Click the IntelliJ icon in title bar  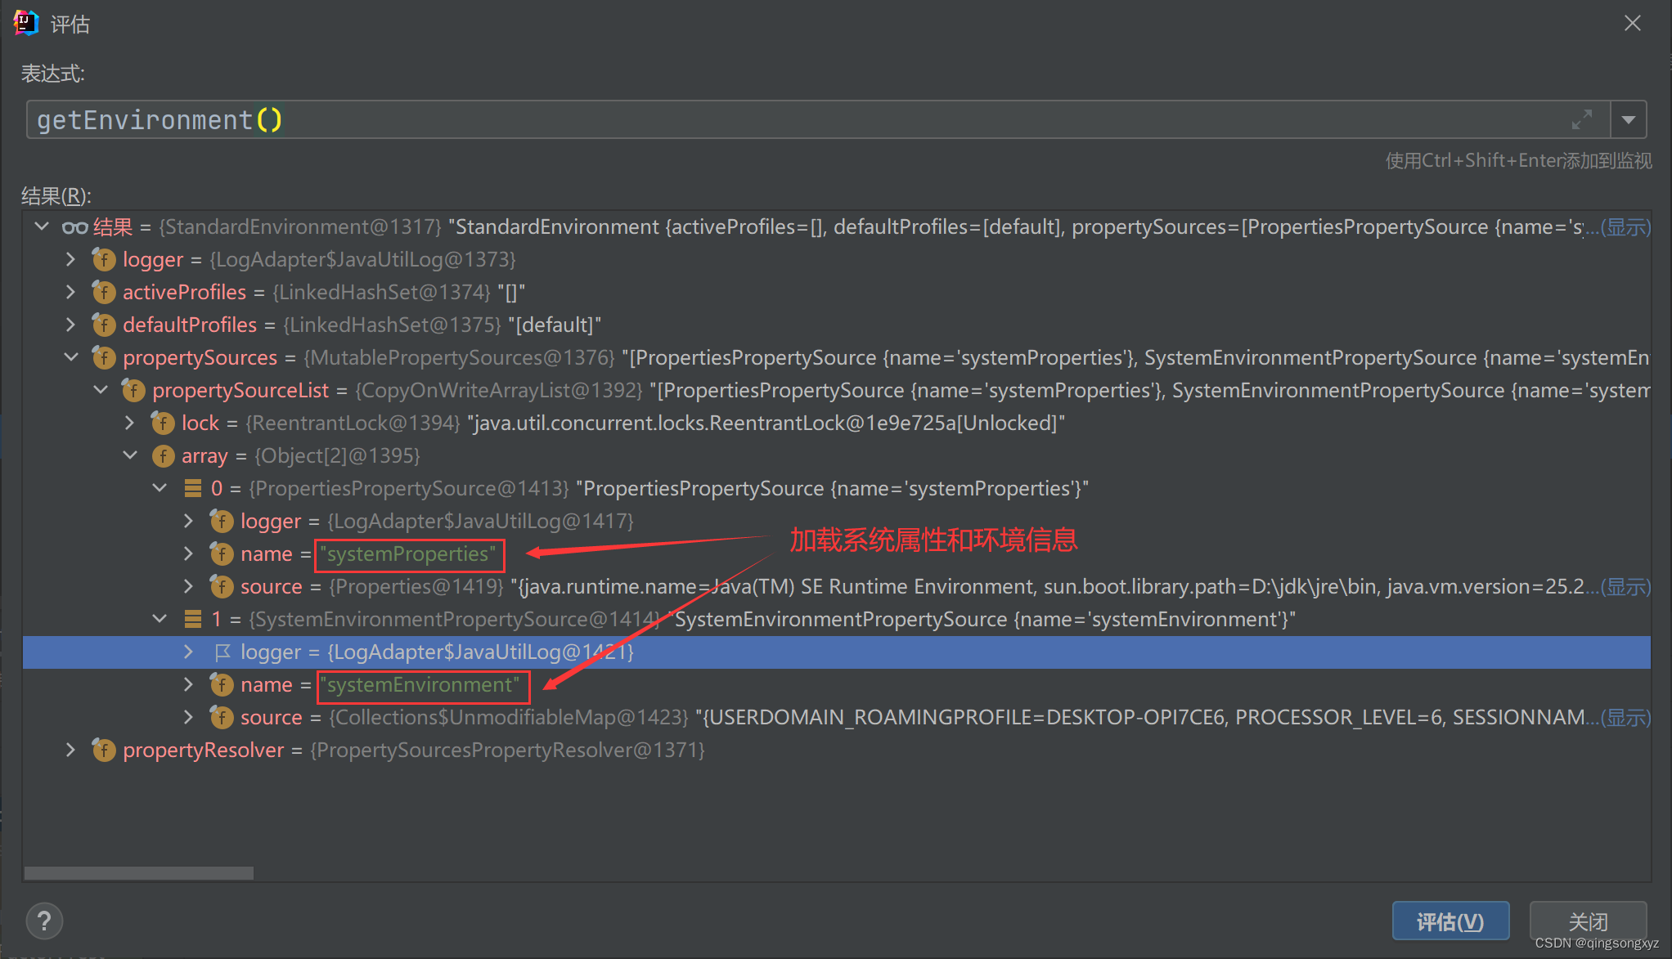coord(26,23)
